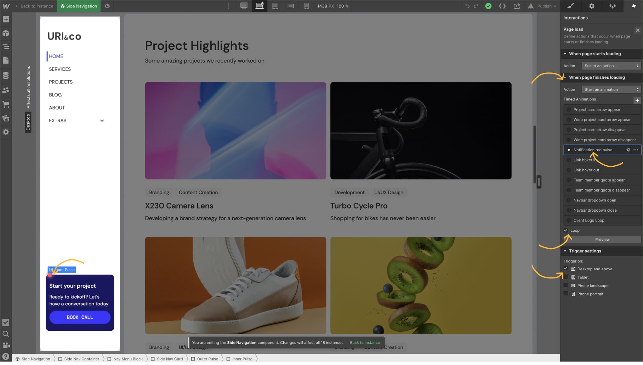Go back to instance at top
The height and width of the screenshot is (365, 643).
tap(34, 6)
